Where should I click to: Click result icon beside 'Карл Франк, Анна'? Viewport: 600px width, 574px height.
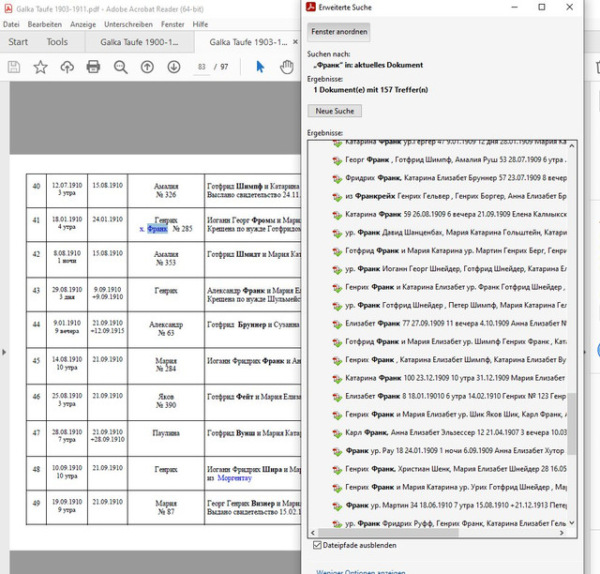click(x=337, y=433)
